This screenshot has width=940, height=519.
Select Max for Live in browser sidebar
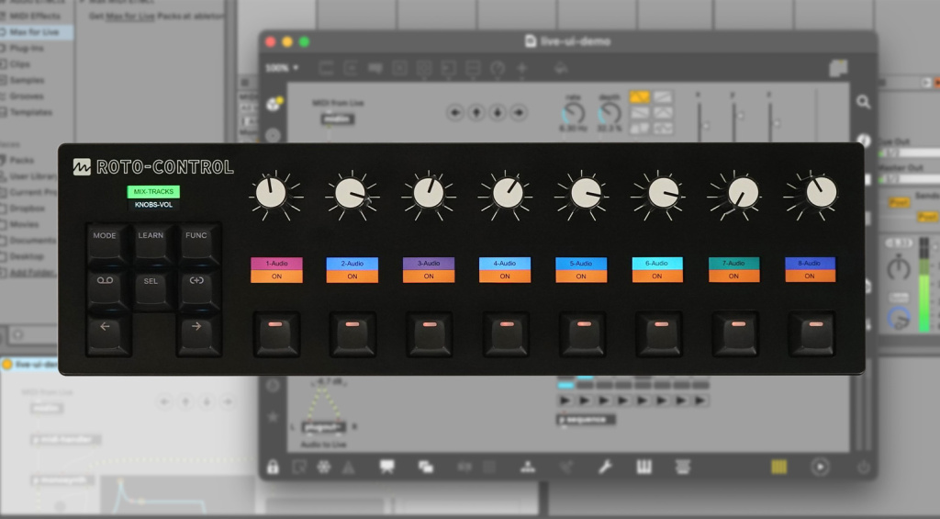[34, 32]
